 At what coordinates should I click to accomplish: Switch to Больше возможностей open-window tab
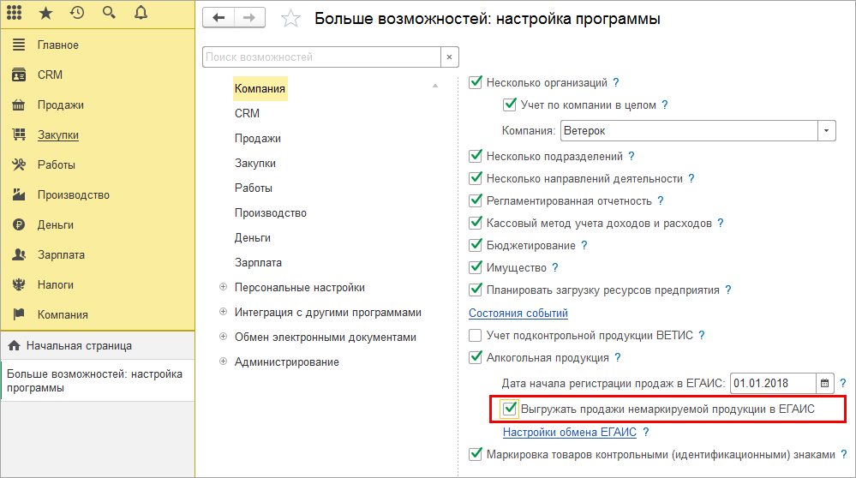tap(98, 381)
